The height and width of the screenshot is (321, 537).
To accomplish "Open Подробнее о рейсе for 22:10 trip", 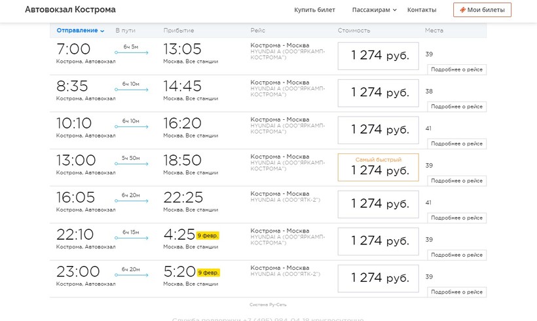I will [x=456, y=254].
